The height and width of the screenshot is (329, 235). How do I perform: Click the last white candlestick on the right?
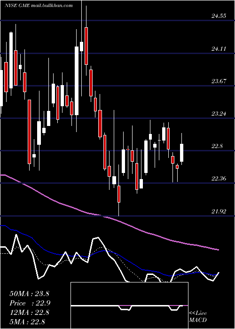[181, 153]
